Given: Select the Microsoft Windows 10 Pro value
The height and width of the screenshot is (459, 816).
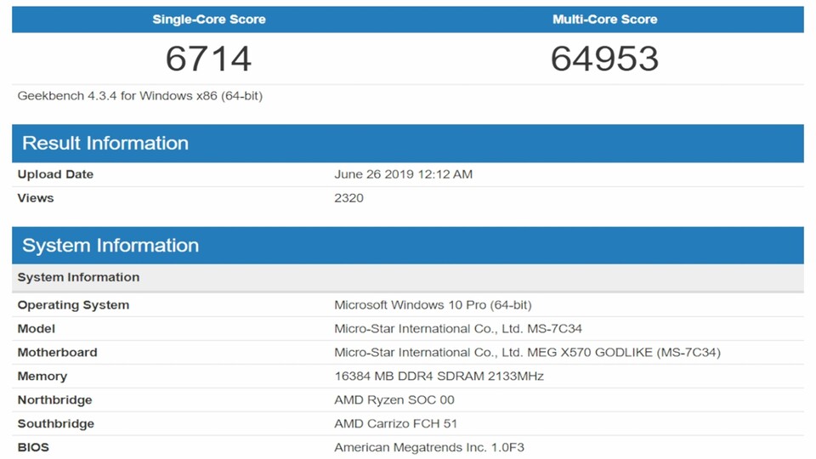Looking at the screenshot, I should [x=433, y=305].
